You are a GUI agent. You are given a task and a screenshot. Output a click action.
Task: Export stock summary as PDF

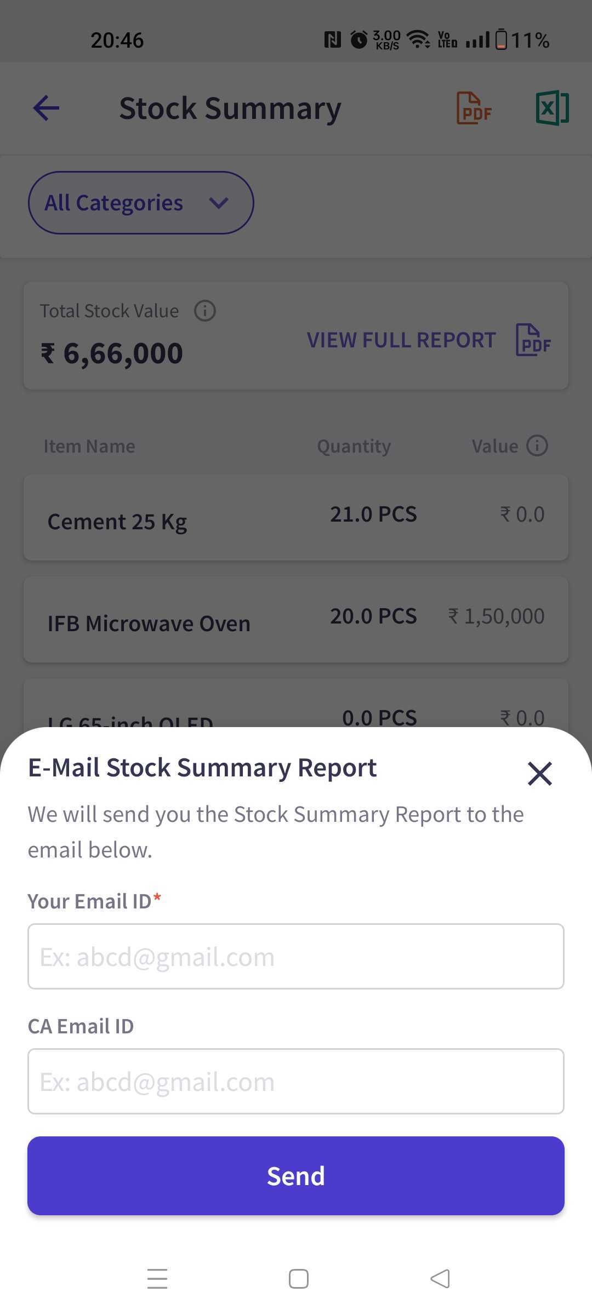(474, 108)
